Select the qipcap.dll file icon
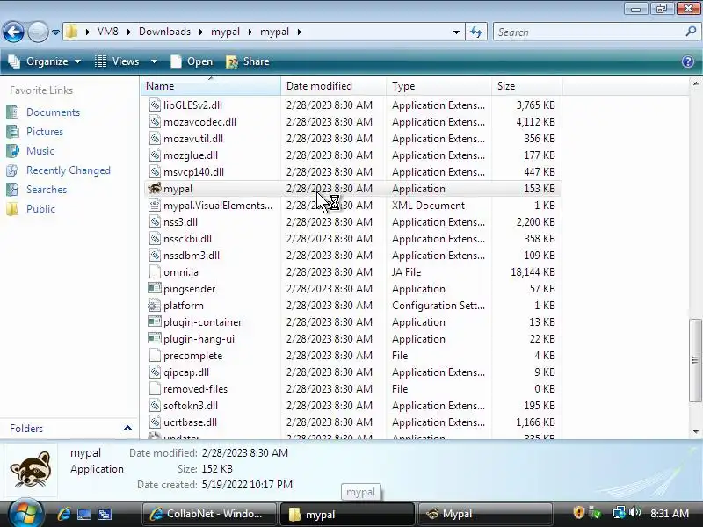The width and height of the screenshot is (703, 527). (x=155, y=372)
